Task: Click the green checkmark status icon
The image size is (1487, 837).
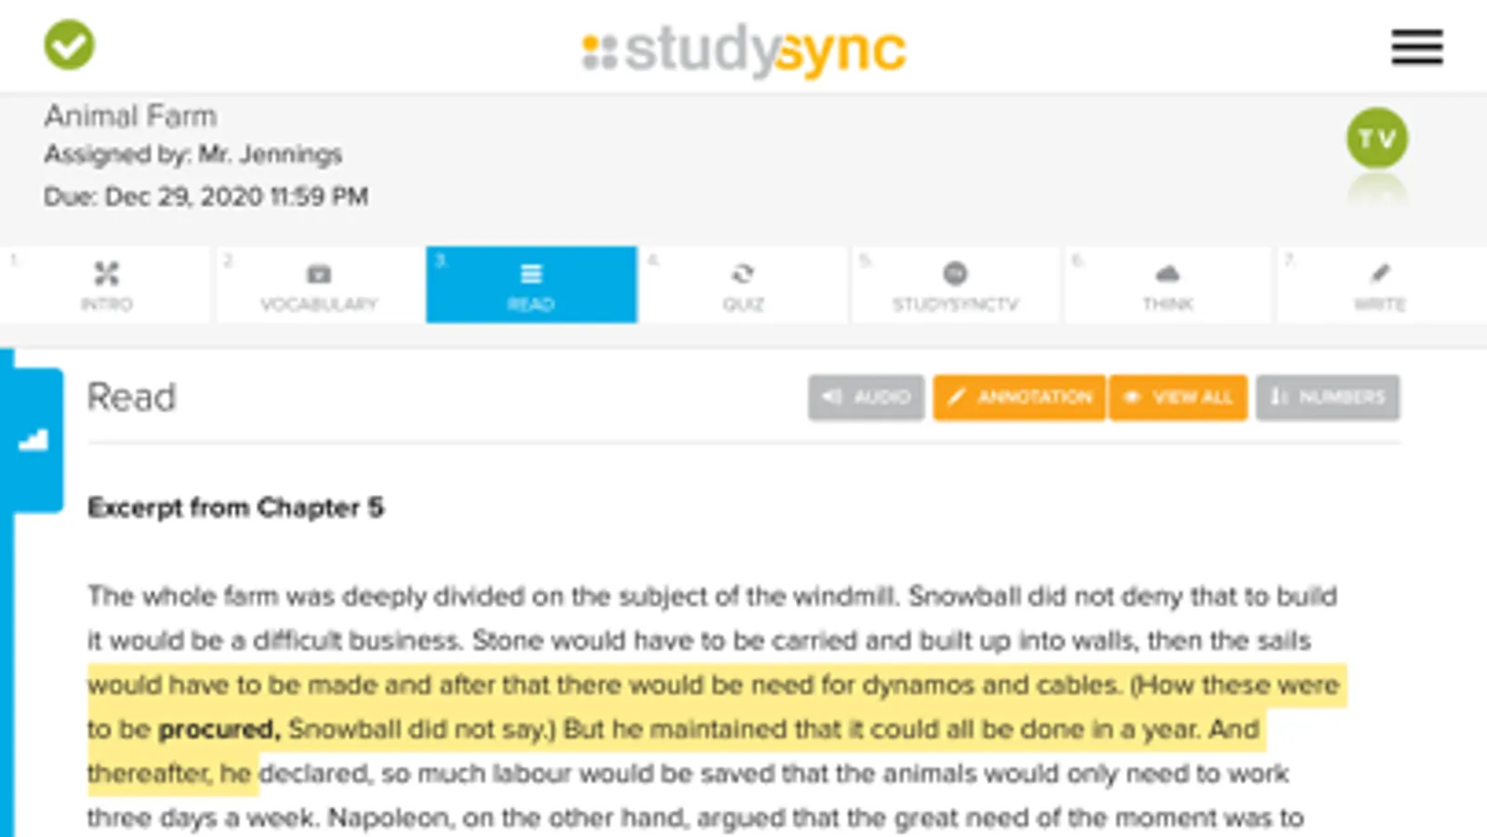Action: (69, 45)
